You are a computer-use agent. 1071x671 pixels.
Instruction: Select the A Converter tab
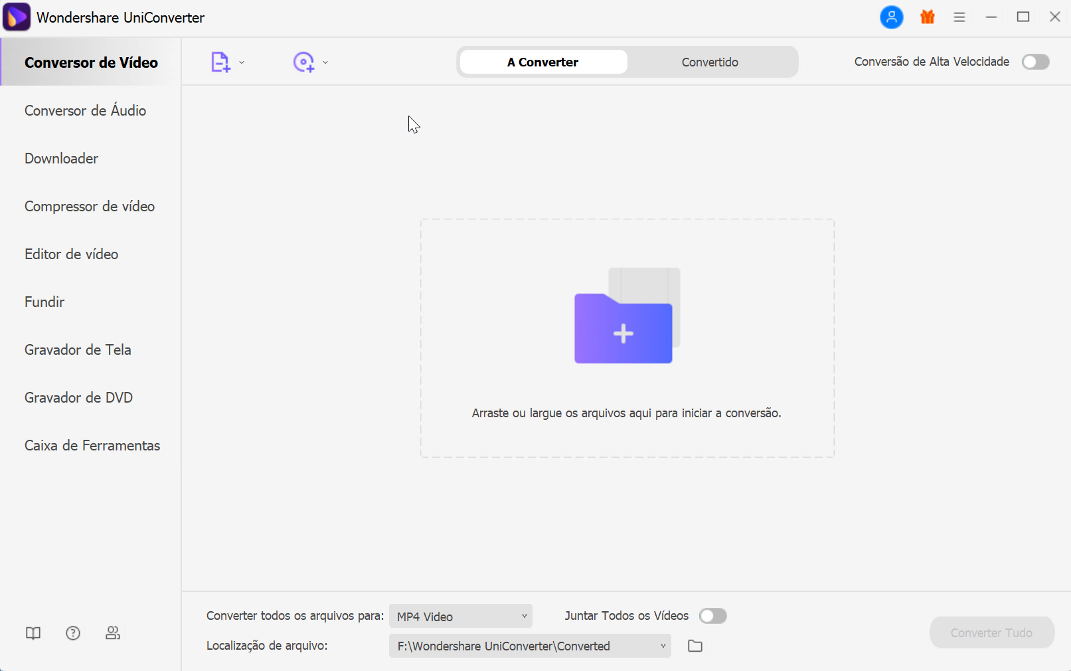[x=542, y=62]
